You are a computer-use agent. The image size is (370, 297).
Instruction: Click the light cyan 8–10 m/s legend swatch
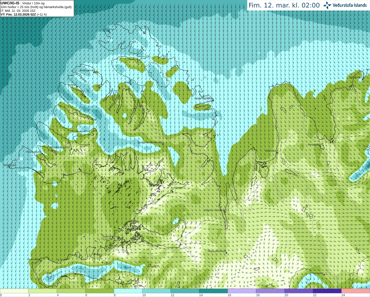(128, 291)
